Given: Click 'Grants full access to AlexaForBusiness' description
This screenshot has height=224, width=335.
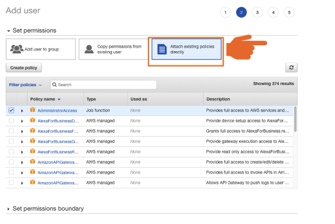Looking at the screenshot, I should click(x=248, y=131).
